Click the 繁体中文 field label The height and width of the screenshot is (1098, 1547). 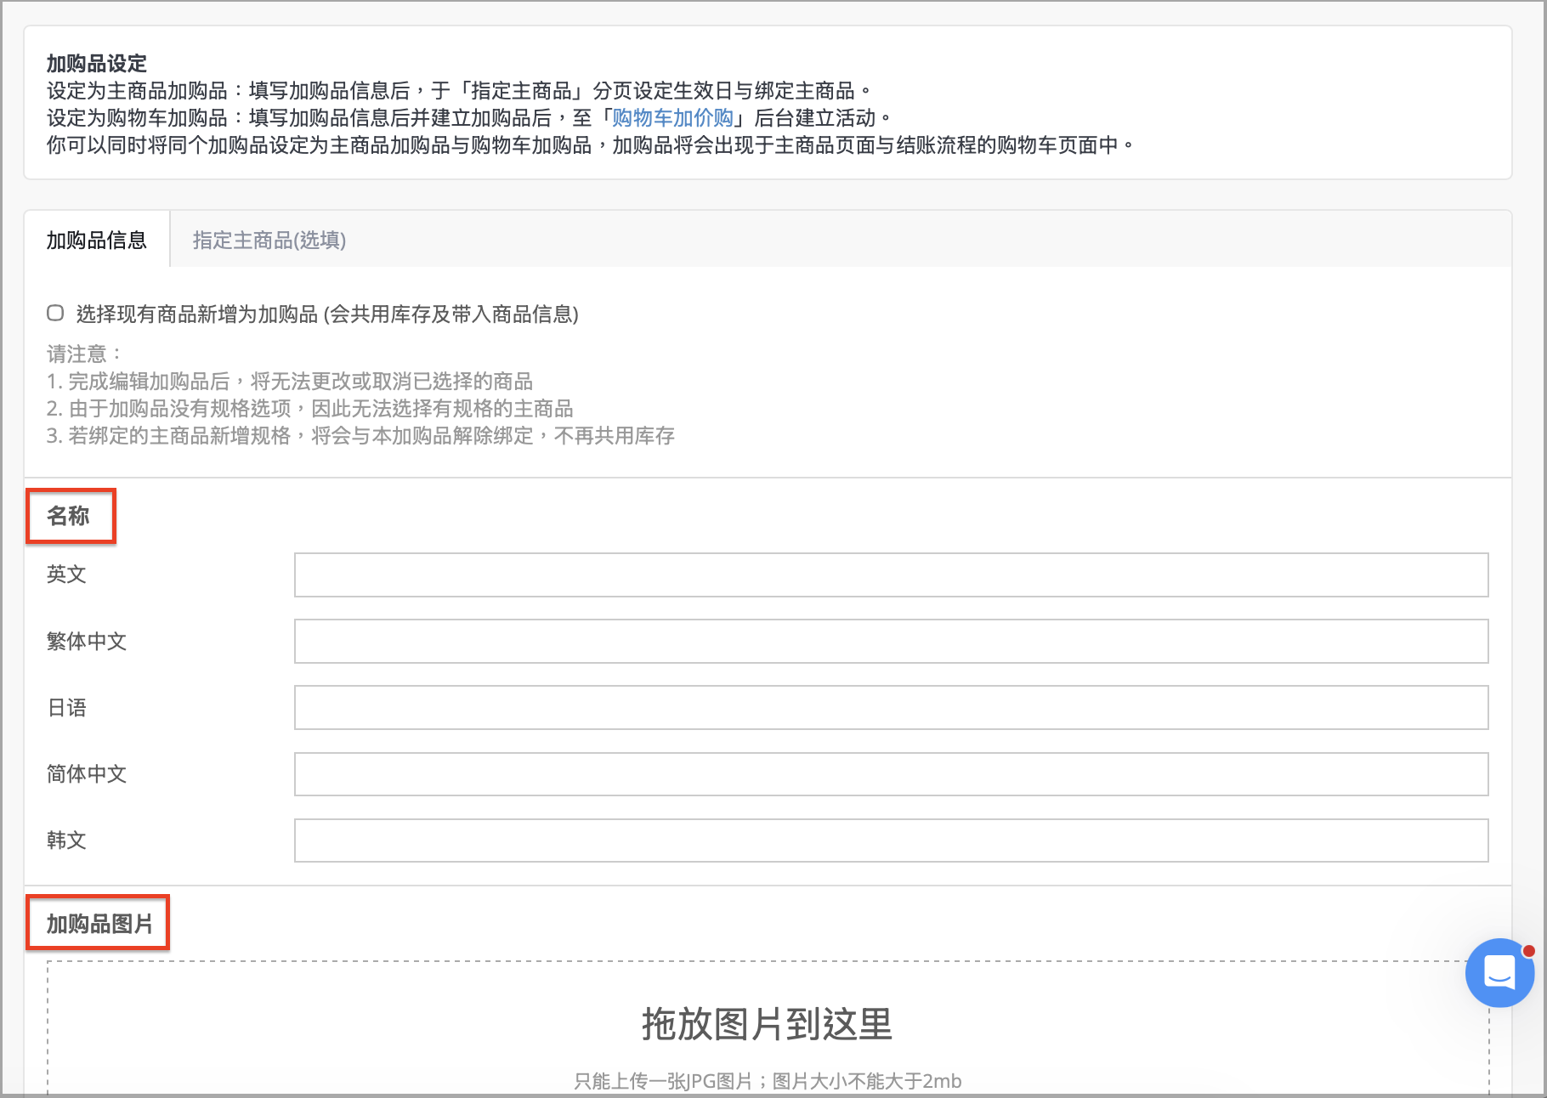87,641
